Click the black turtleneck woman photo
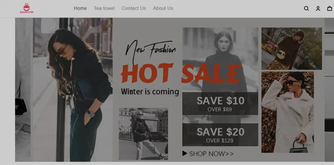 (x=220, y=60)
